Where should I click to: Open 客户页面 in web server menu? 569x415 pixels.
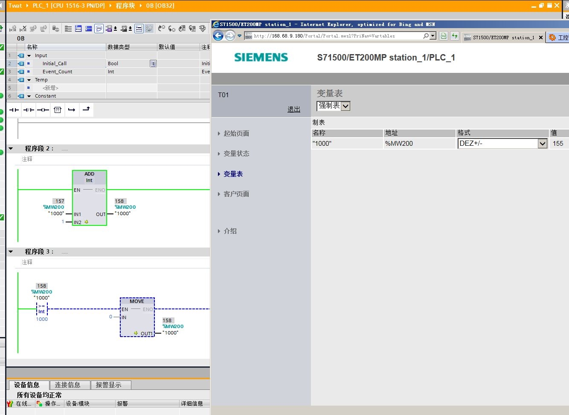[236, 194]
